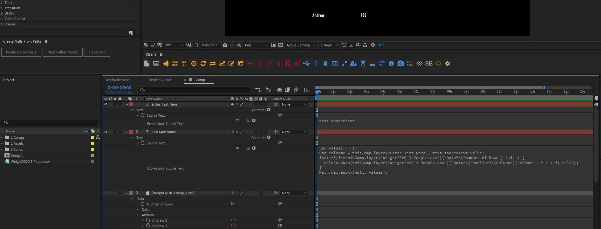
Task: Open parent dropdown for CSV Max Value
Action: 294,132
